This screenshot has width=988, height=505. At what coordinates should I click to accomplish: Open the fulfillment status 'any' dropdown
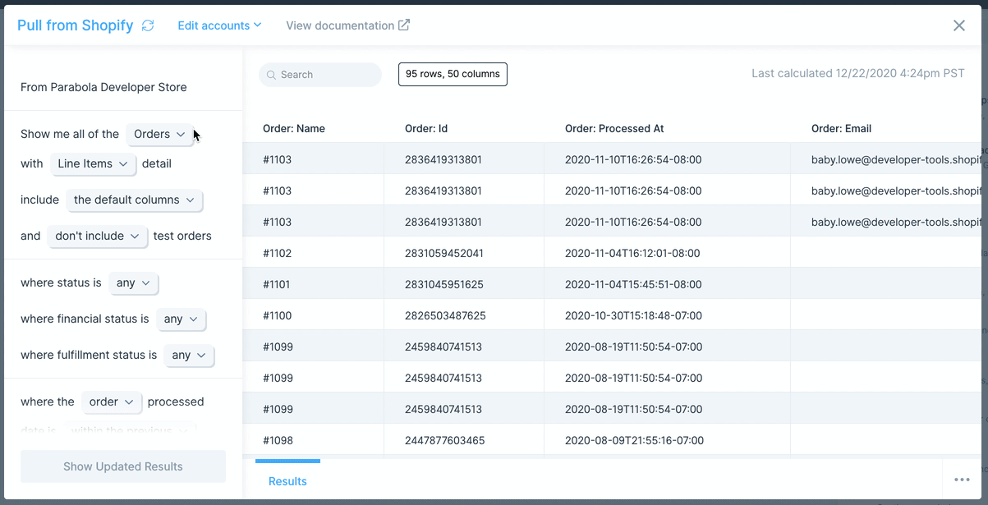pos(189,355)
